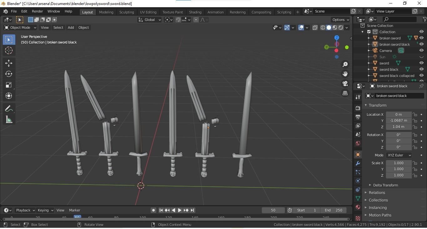Open the Render properties tab
The image size is (427, 229).
(x=358, y=108)
